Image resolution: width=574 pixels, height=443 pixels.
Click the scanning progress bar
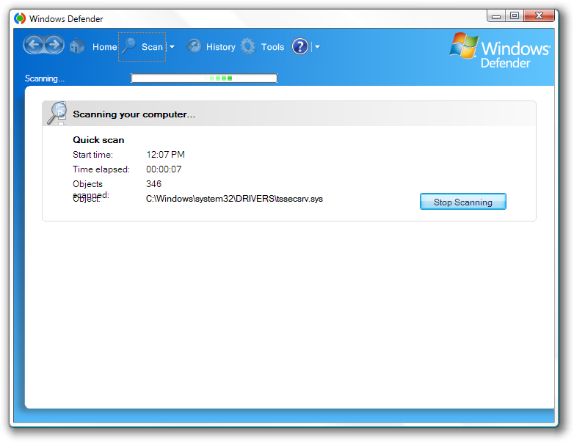pos(204,78)
